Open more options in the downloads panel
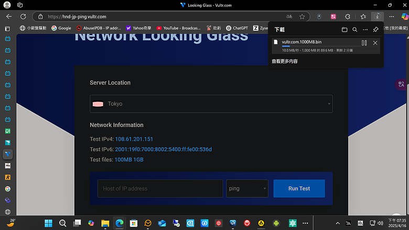This screenshot has width=409, height=230. click(365, 30)
